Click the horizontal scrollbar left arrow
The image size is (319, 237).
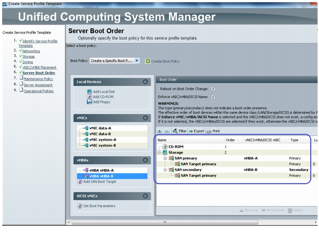click(x=69, y=222)
